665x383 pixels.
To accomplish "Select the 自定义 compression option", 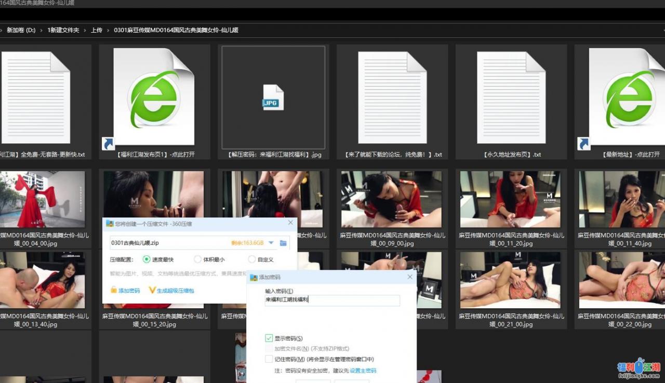I will click(252, 259).
